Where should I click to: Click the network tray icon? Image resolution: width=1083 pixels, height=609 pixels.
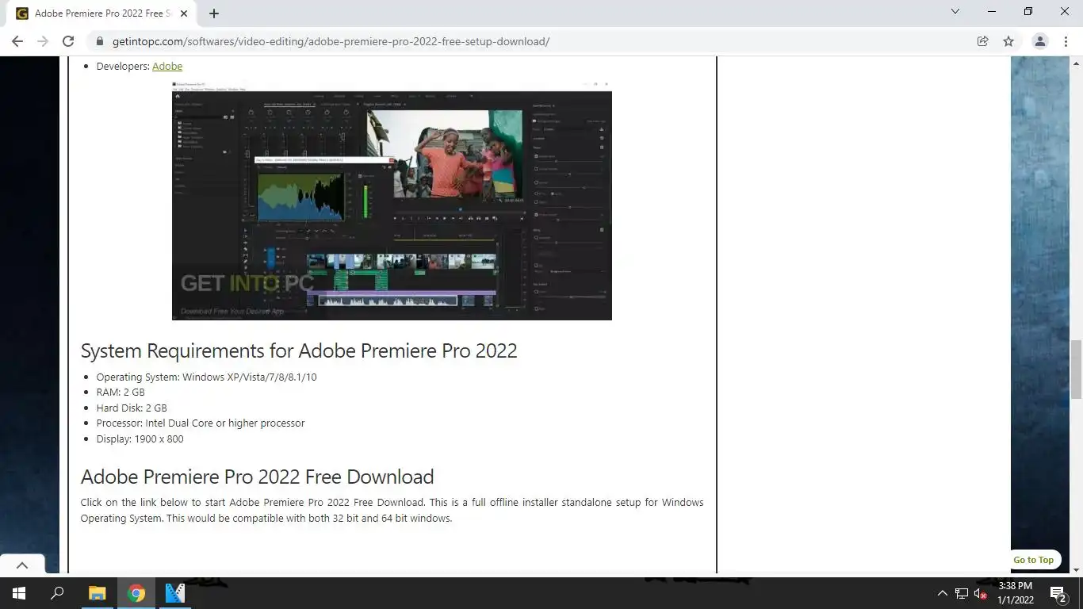[x=961, y=593]
